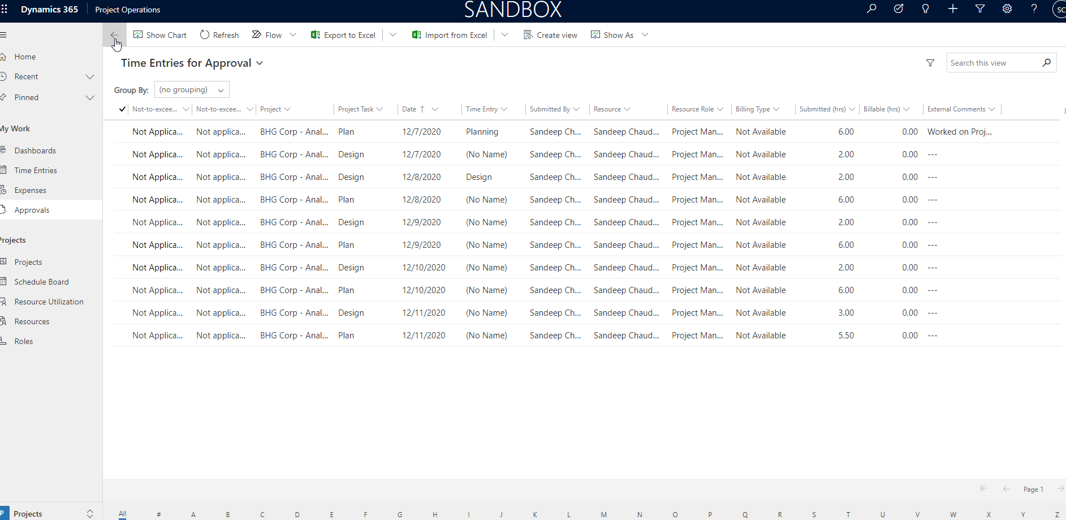Screen dimensions: 1066x520
Task: Click the plus quick create icon
Action: point(953,9)
